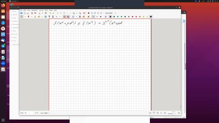Toggle the stroke recognizer second button
219x123 pixels.
click(x=68, y=17)
